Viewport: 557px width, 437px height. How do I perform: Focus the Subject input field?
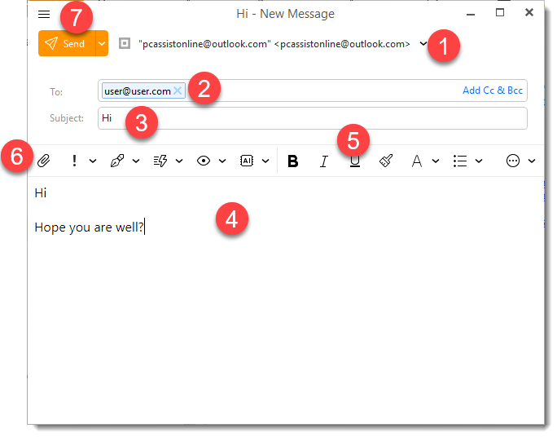(x=312, y=118)
